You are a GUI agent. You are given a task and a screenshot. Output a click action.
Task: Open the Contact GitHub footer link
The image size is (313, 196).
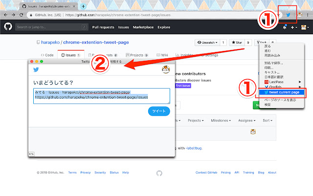tap(206, 172)
